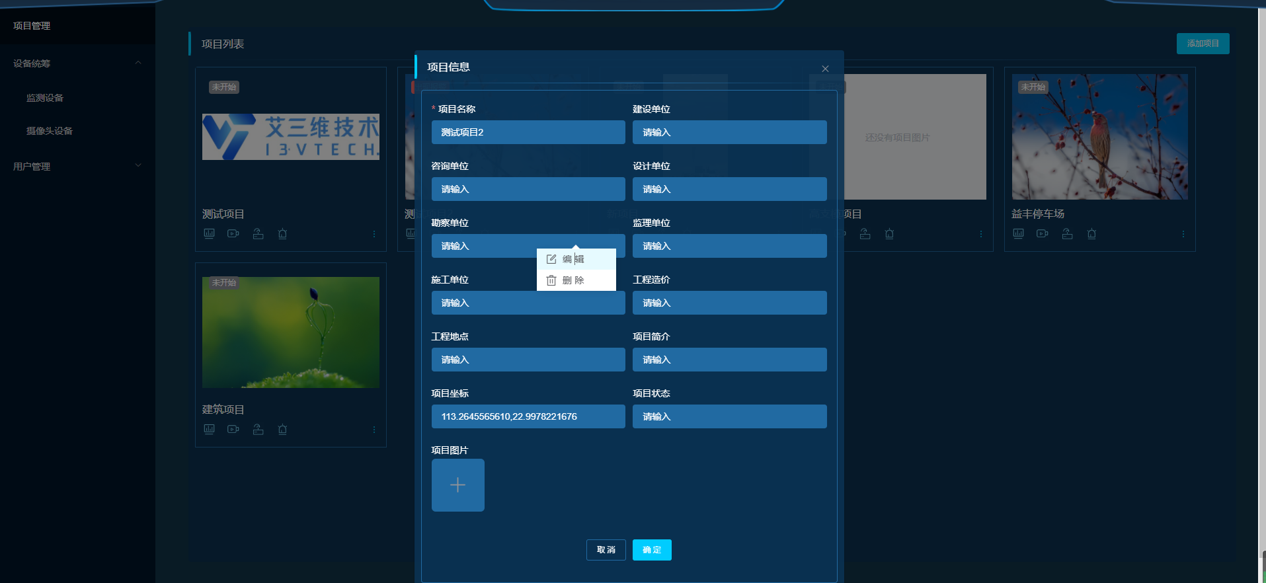
Task: Choose 删除 in the popup menu
Action: pyautogui.click(x=576, y=280)
